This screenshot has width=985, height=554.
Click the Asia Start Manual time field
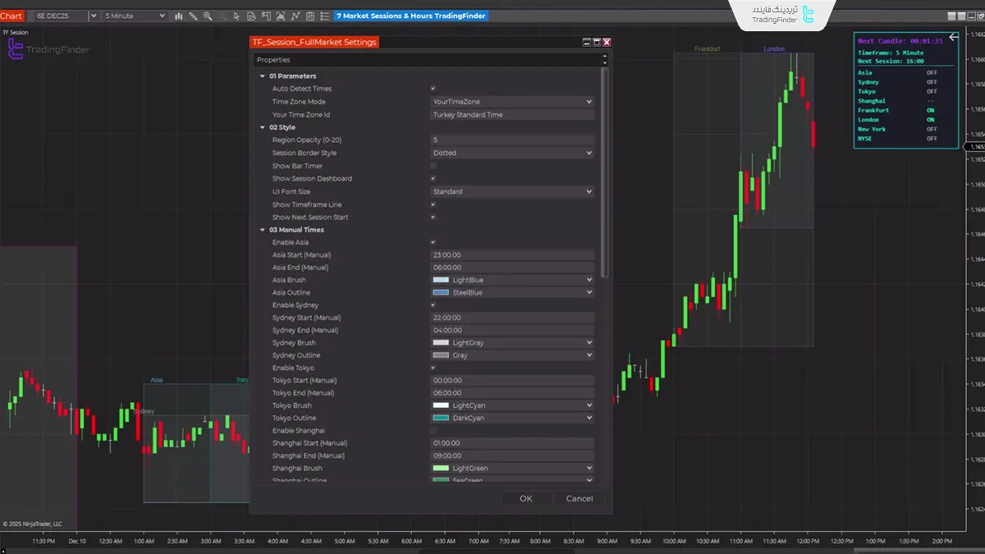click(511, 254)
